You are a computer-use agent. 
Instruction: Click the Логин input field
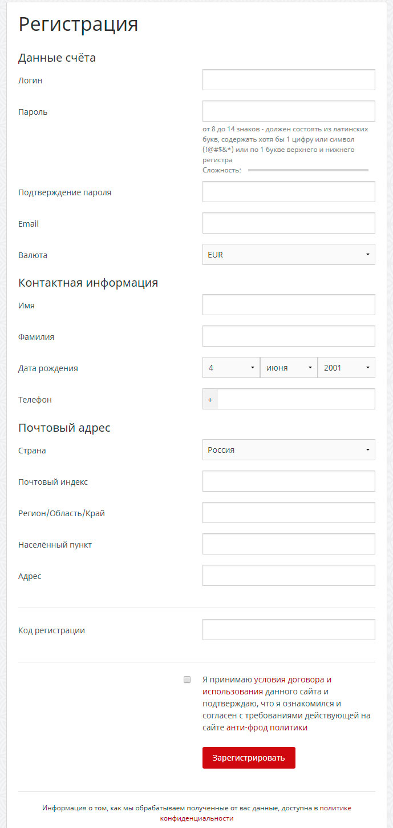pyautogui.click(x=289, y=80)
